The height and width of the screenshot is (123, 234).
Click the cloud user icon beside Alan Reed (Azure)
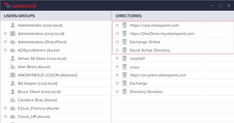pos(13,67)
